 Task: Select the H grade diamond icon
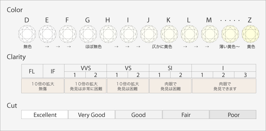(x=108, y=34)
